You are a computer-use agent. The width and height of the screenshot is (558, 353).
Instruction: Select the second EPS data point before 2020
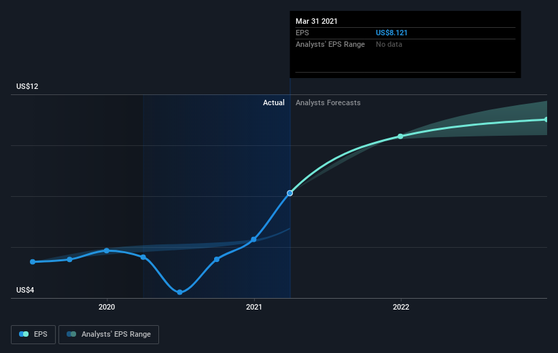(x=70, y=259)
